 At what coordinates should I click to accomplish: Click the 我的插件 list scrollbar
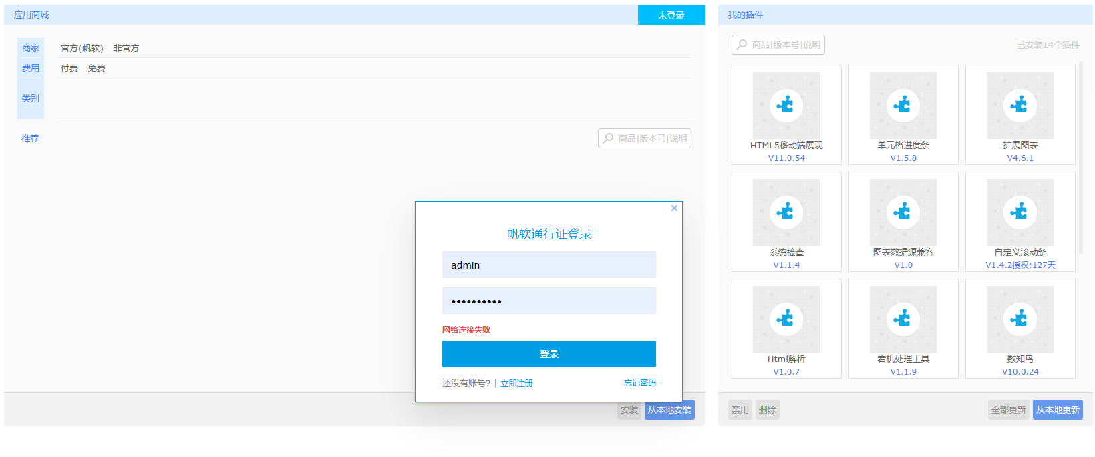[1081, 157]
